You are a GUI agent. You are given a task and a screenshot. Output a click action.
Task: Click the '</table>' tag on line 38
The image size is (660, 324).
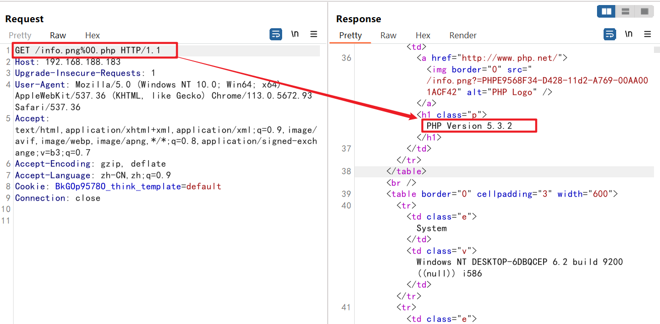coord(406,171)
